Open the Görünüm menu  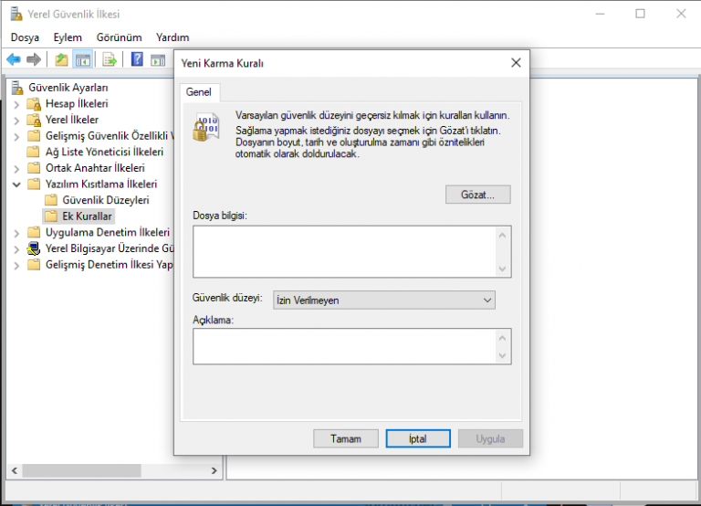click(x=119, y=37)
